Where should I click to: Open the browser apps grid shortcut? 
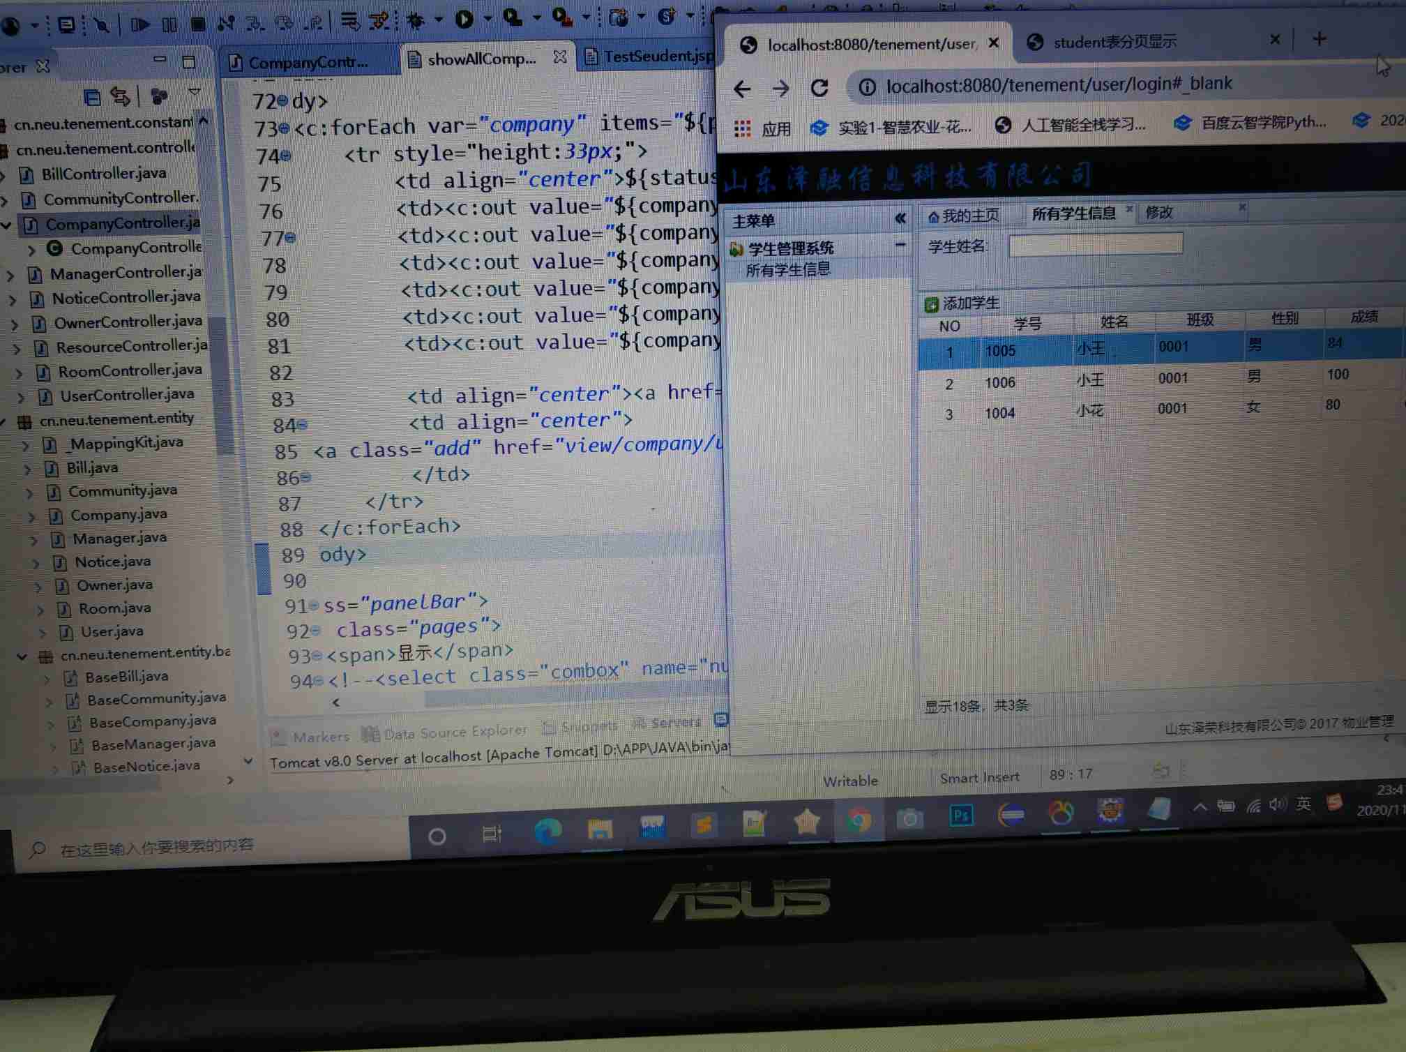click(x=743, y=128)
